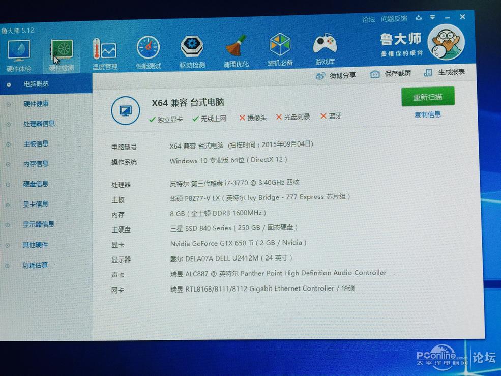The width and height of the screenshot is (501, 376).
Task: Minimize the 鲁大师 window
Action: [447, 17]
